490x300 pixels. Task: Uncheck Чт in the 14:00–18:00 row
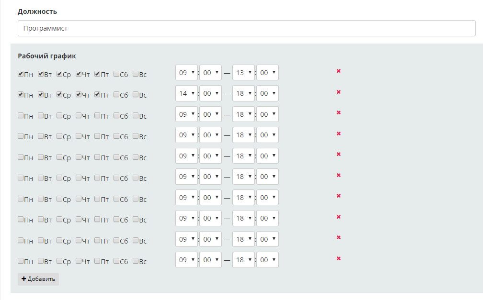coord(79,95)
